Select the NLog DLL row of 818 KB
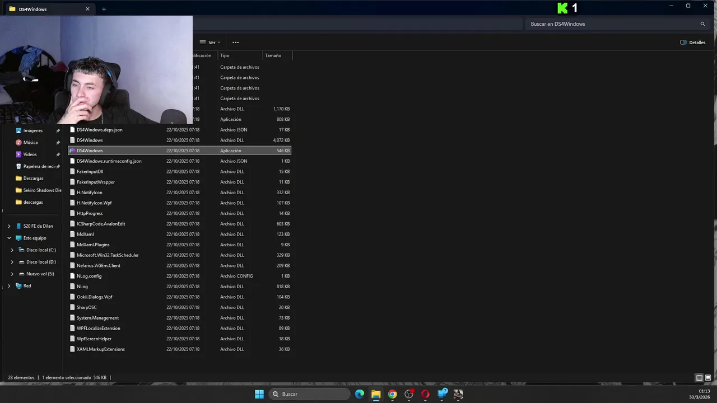The image size is (717, 403). [x=179, y=287]
